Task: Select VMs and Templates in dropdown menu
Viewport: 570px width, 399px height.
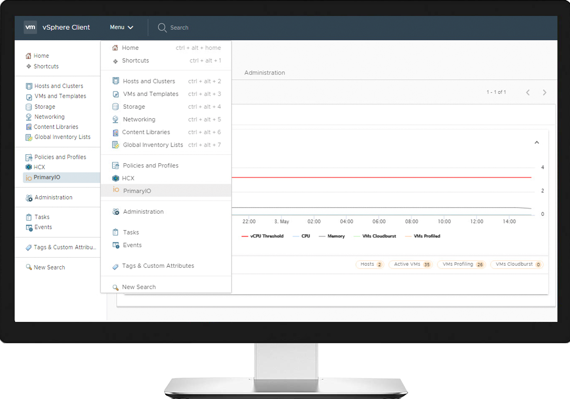Action: [166, 94]
